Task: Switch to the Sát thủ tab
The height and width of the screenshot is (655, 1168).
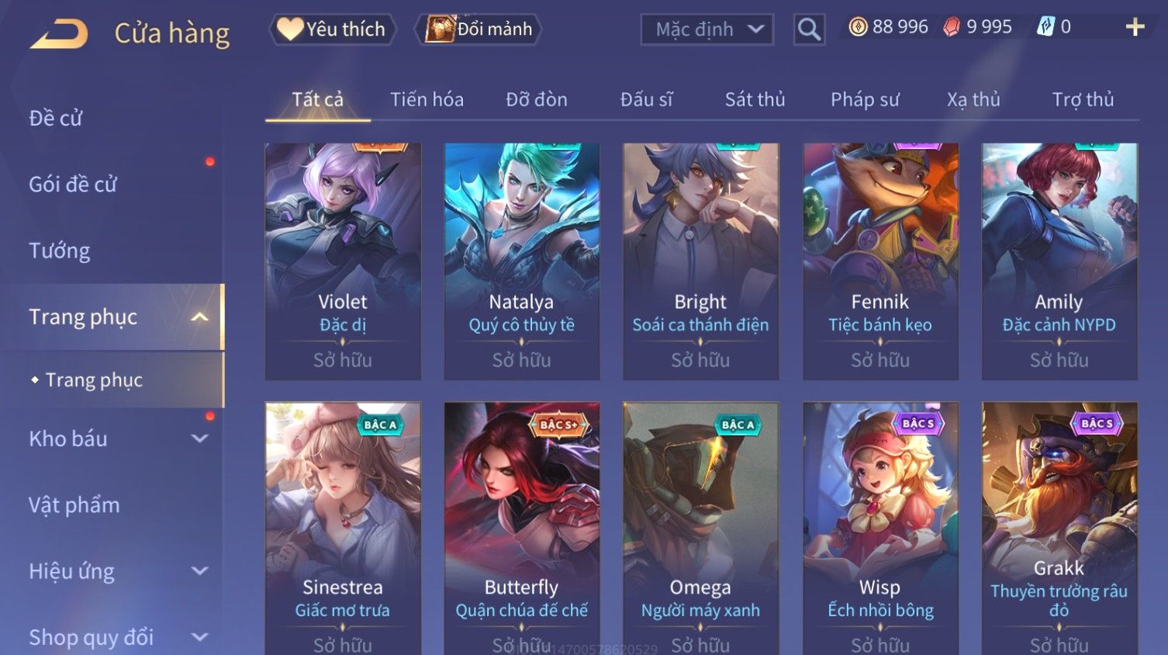Action: 755,99
